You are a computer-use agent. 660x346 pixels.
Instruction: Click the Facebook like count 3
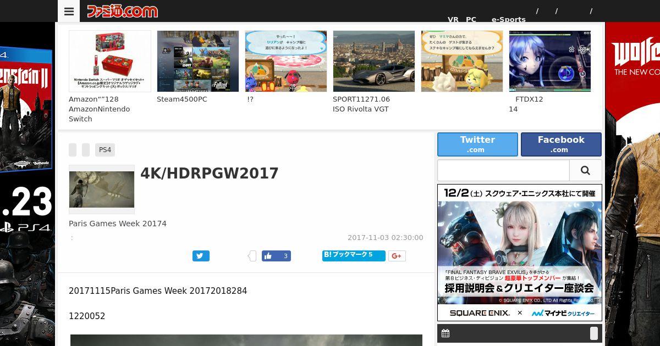(285, 256)
